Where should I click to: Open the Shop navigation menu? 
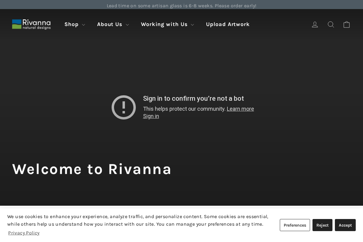(x=72, y=24)
